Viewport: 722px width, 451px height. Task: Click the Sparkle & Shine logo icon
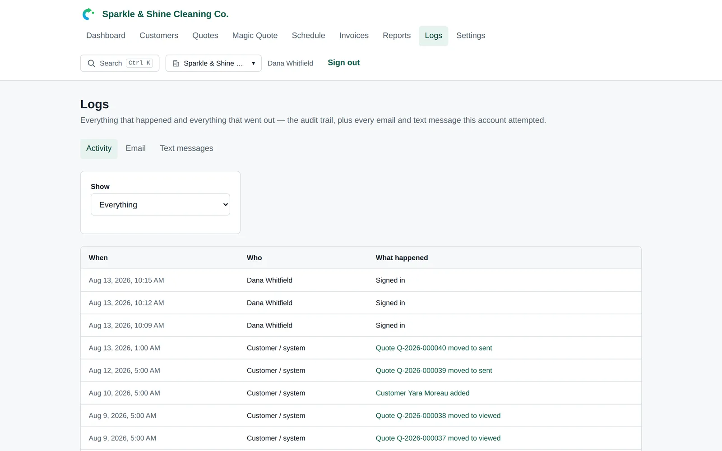click(x=88, y=14)
